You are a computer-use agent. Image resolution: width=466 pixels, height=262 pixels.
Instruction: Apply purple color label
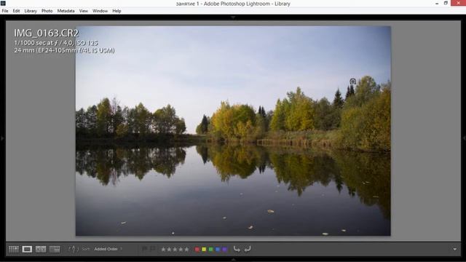tap(224, 249)
